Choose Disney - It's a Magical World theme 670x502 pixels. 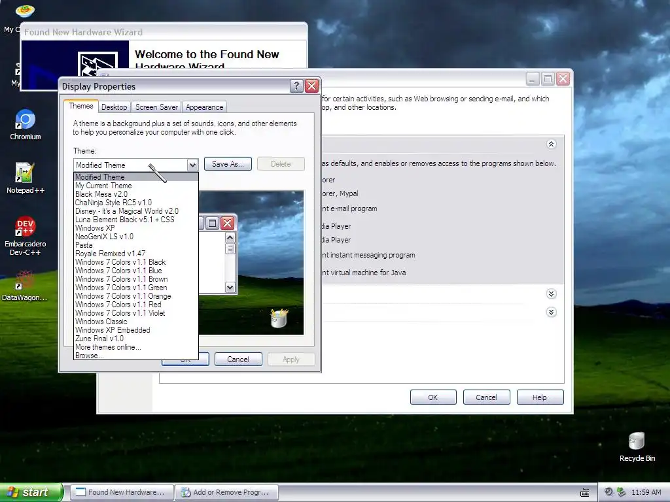[136, 211]
